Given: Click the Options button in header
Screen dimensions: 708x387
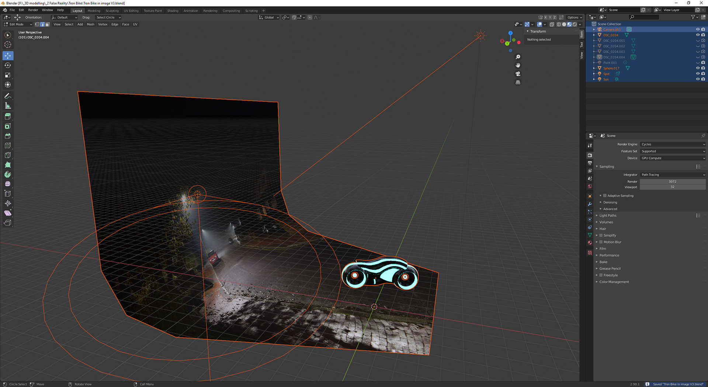Looking at the screenshot, I should click(575, 17).
